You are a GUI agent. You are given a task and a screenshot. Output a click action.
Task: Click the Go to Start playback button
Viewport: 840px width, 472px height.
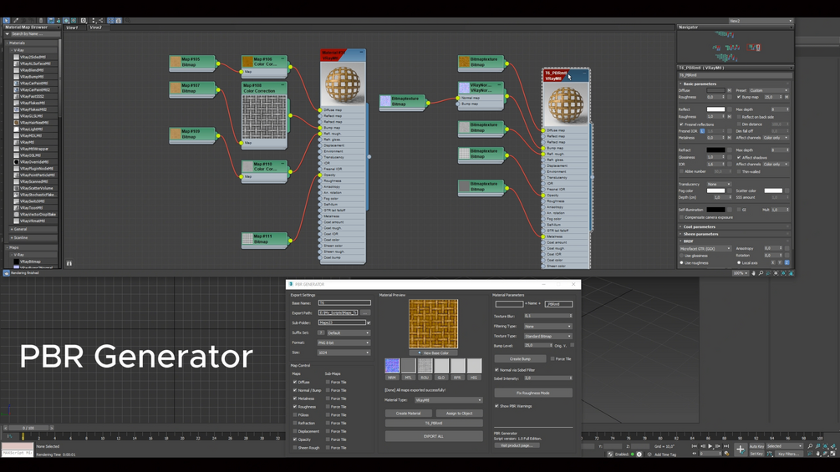coord(695,446)
